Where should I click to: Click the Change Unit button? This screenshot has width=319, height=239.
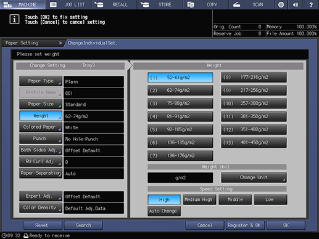pos(254,177)
